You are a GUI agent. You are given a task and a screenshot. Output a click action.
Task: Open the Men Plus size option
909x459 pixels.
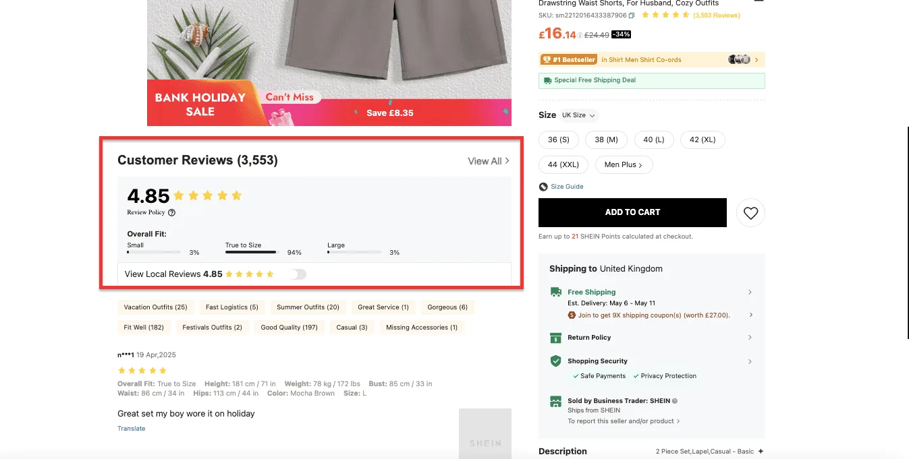click(x=624, y=164)
